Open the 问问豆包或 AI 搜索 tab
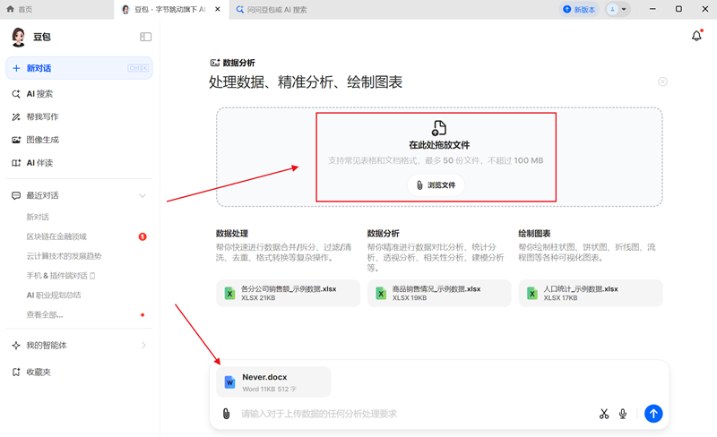This screenshot has width=717, height=437. coord(272,9)
